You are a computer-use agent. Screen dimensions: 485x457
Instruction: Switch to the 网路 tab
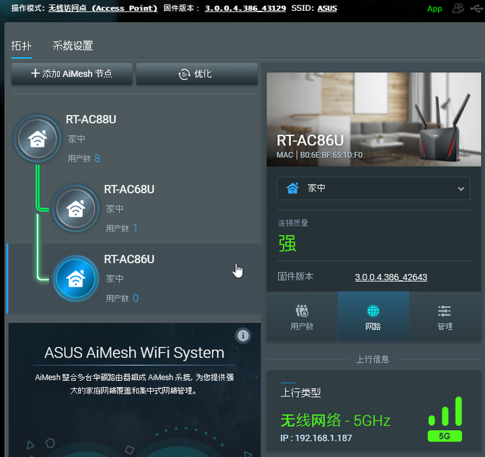tap(373, 317)
